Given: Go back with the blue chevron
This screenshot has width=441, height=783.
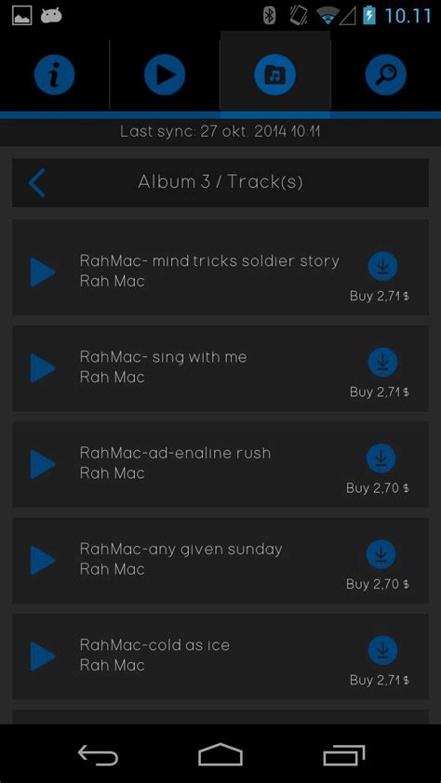Looking at the screenshot, I should pos(37,182).
